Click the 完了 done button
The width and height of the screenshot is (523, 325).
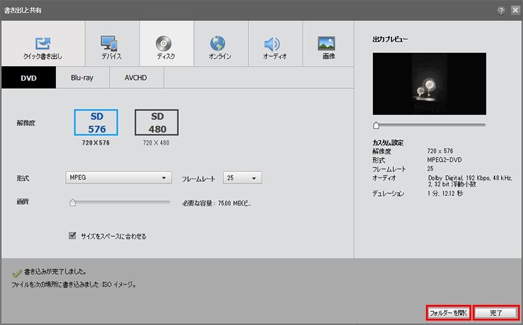tap(496, 312)
